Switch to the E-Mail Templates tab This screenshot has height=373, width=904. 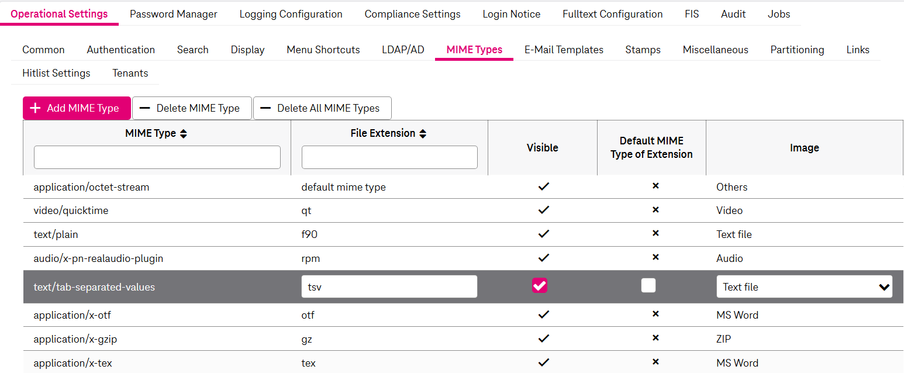click(x=564, y=50)
